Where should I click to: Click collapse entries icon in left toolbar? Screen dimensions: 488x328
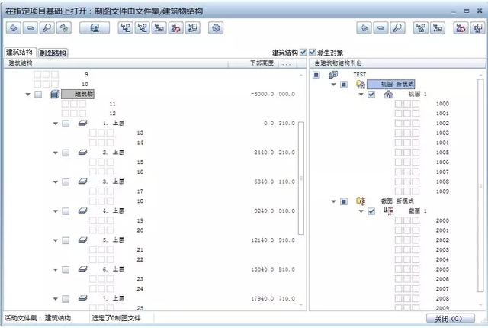coord(30,28)
